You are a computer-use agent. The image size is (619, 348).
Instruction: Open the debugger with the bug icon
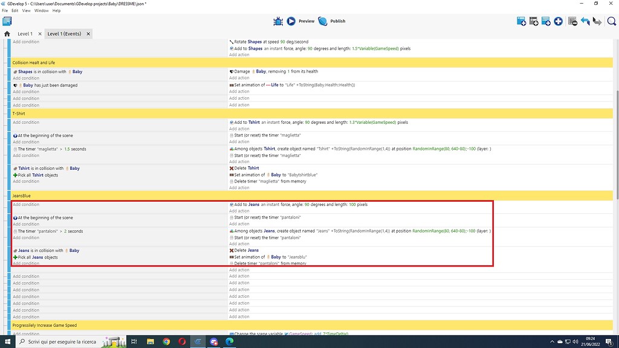[277, 21]
